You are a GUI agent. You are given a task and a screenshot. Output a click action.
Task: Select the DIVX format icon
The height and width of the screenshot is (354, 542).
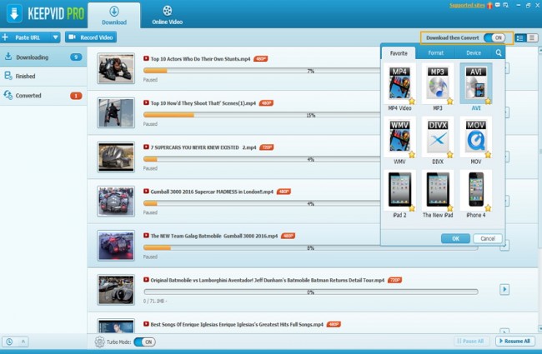(x=437, y=136)
